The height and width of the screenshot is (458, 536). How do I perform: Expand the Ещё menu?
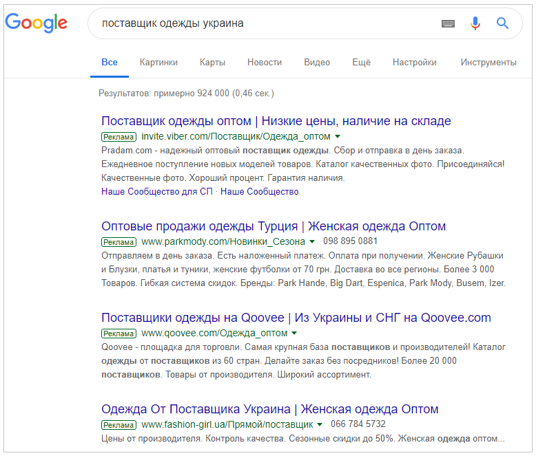(x=361, y=63)
